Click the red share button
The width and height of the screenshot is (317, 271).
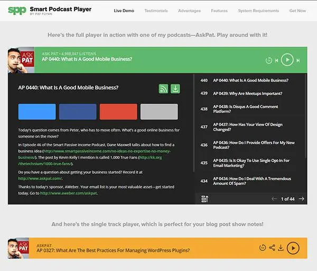click(x=118, y=111)
